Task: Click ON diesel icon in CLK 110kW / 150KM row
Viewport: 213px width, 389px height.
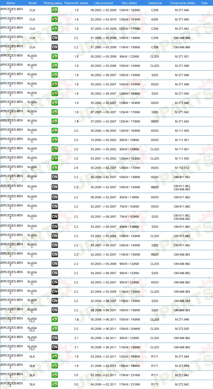Action: pos(55,47)
